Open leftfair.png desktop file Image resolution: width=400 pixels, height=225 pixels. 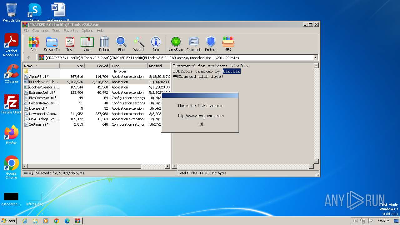tap(35, 199)
